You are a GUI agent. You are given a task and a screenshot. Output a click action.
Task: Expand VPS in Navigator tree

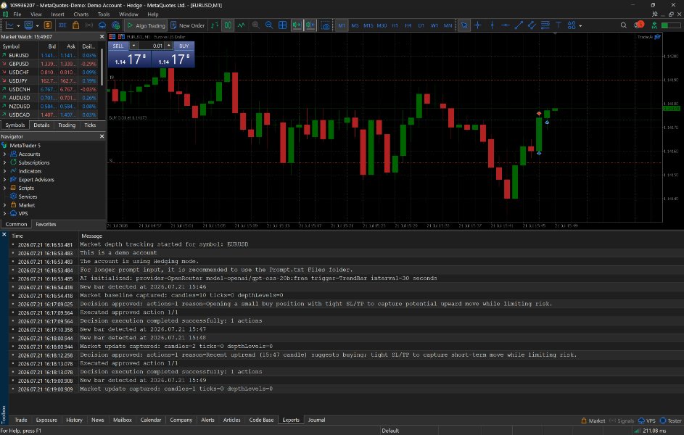(x=4, y=214)
